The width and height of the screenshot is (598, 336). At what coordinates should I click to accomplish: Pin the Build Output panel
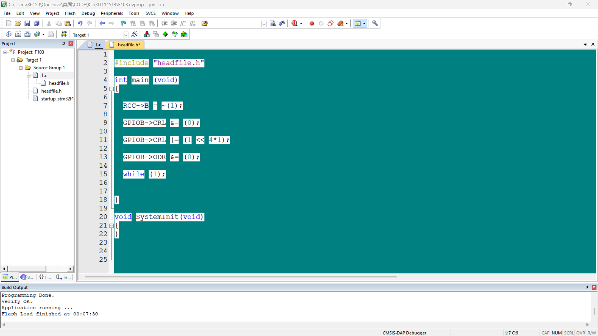[587, 287]
